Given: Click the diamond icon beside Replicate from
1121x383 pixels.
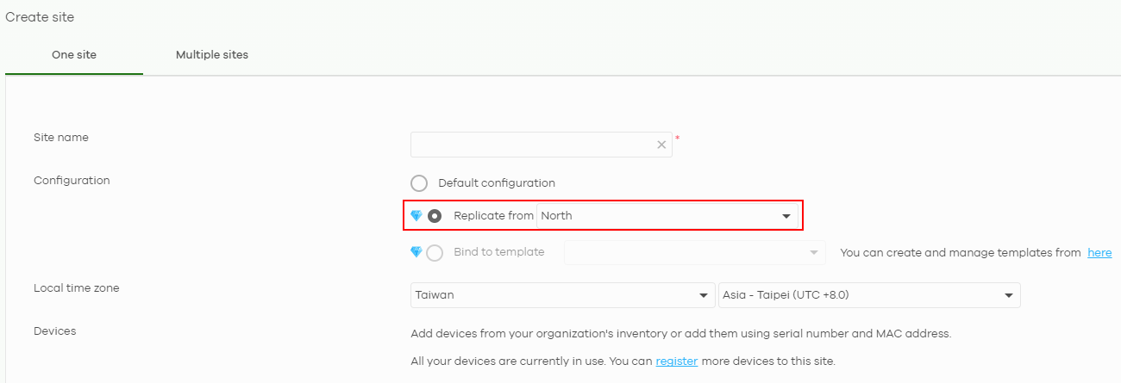Looking at the screenshot, I should tap(416, 216).
